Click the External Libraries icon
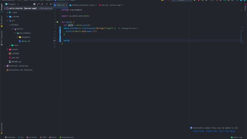The width and height of the screenshot is (247, 139). pos(7,66)
